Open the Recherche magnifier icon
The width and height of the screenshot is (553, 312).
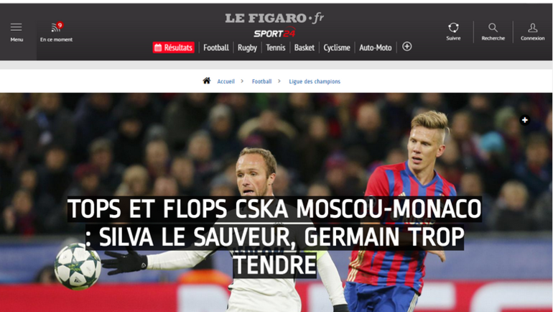coord(493,27)
